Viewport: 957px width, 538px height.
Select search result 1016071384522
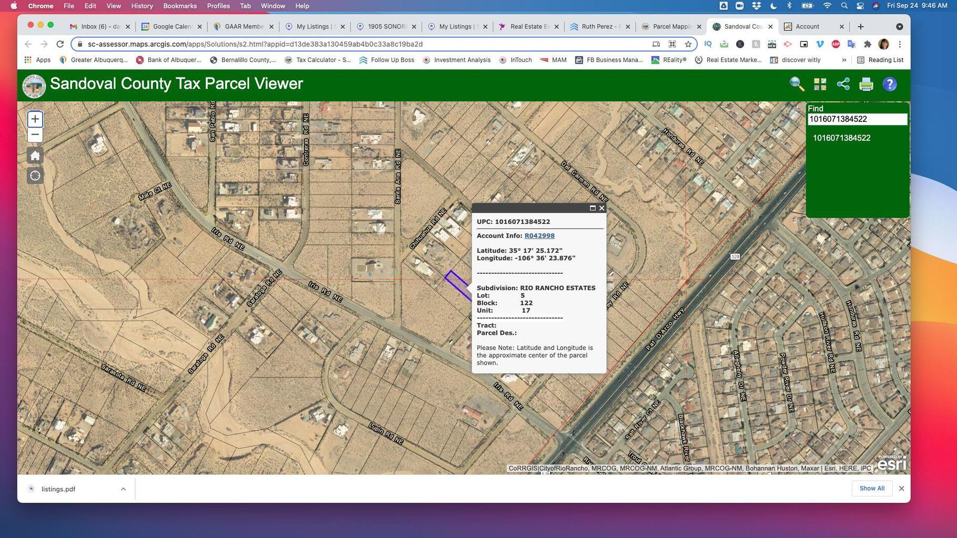coord(841,138)
